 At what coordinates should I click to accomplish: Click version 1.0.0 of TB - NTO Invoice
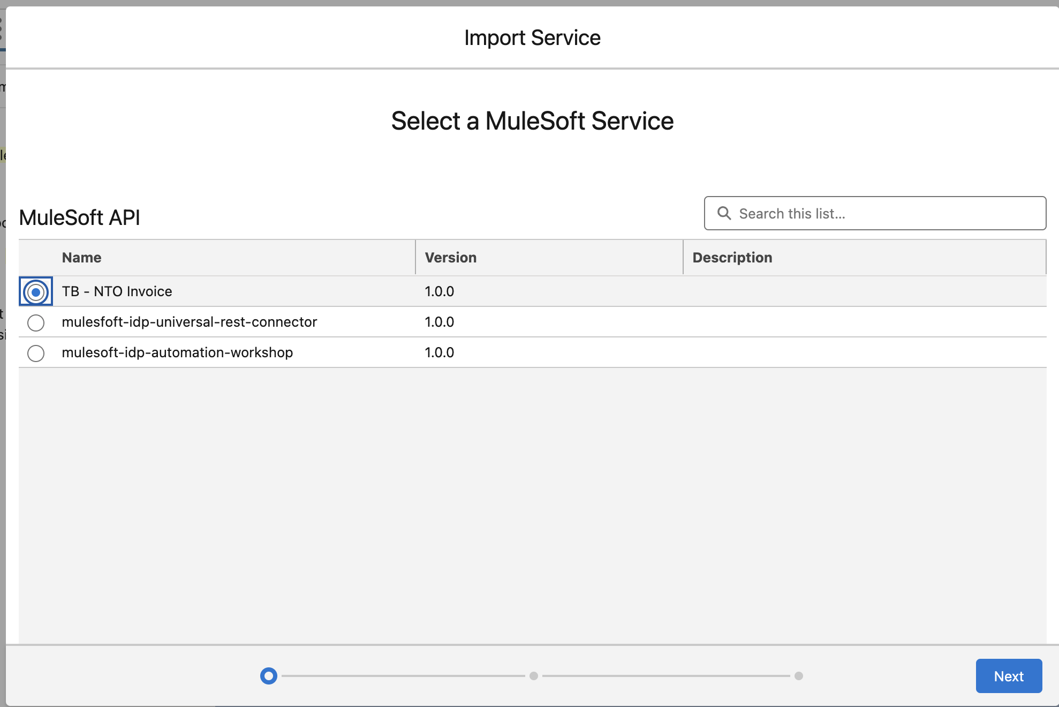[x=440, y=291]
